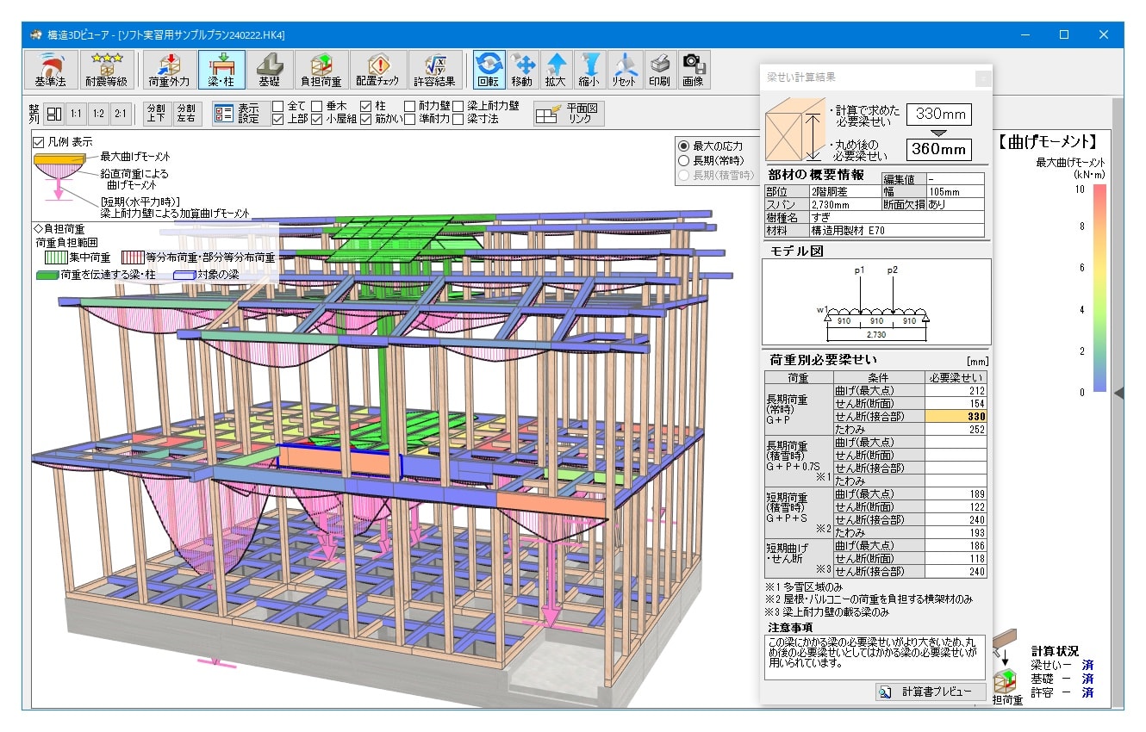Select the 梁・柱 beam-column tool
The width and height of the screenshot is (1146, 732).
pyautogui.click(x=221, y=70)
